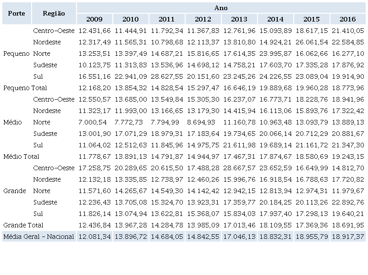Click the 2013 year column header
Viewport: 368px width, 275px height.
coord(239,19)
